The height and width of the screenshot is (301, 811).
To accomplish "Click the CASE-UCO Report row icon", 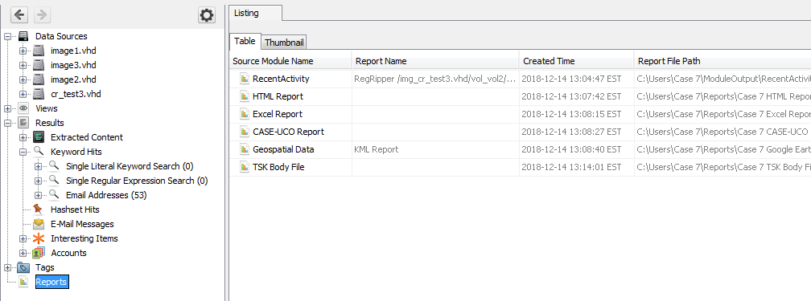I will coord(245,132).
